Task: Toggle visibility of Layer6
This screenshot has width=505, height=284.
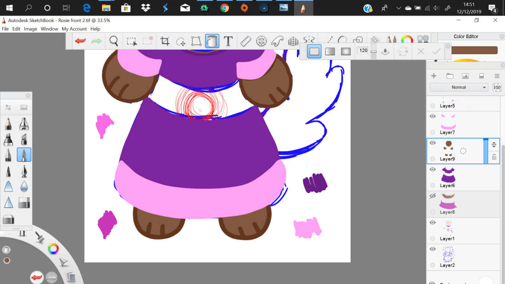Action: pyautogui.click(x=432, y=170)
